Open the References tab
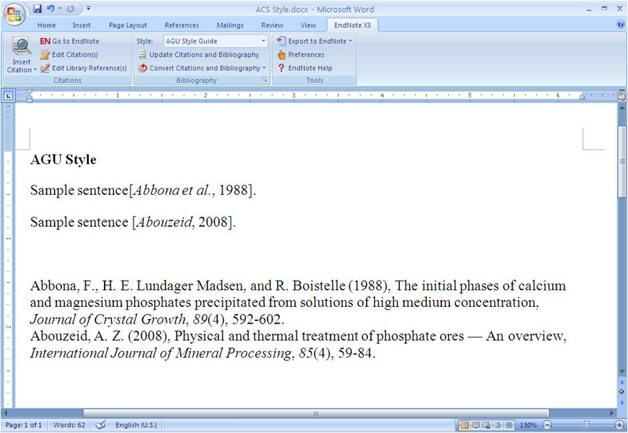 (181, 25)
